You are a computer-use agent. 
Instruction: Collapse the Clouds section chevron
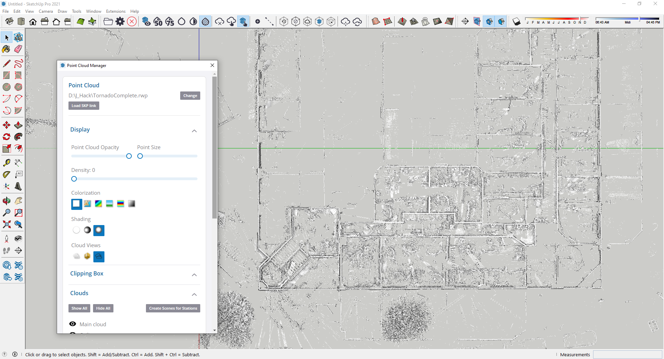pos(194,294)
